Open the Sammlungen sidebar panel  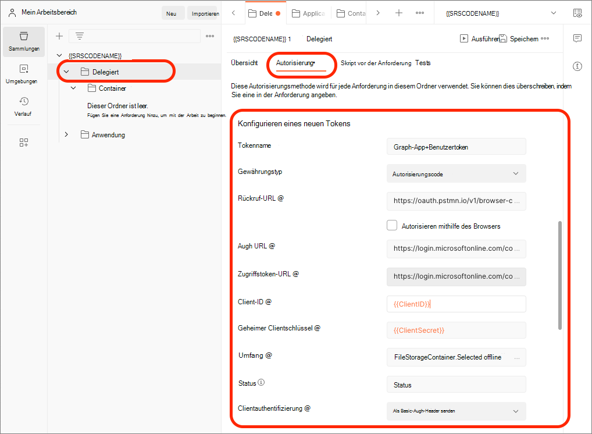(x=23, y=41)
